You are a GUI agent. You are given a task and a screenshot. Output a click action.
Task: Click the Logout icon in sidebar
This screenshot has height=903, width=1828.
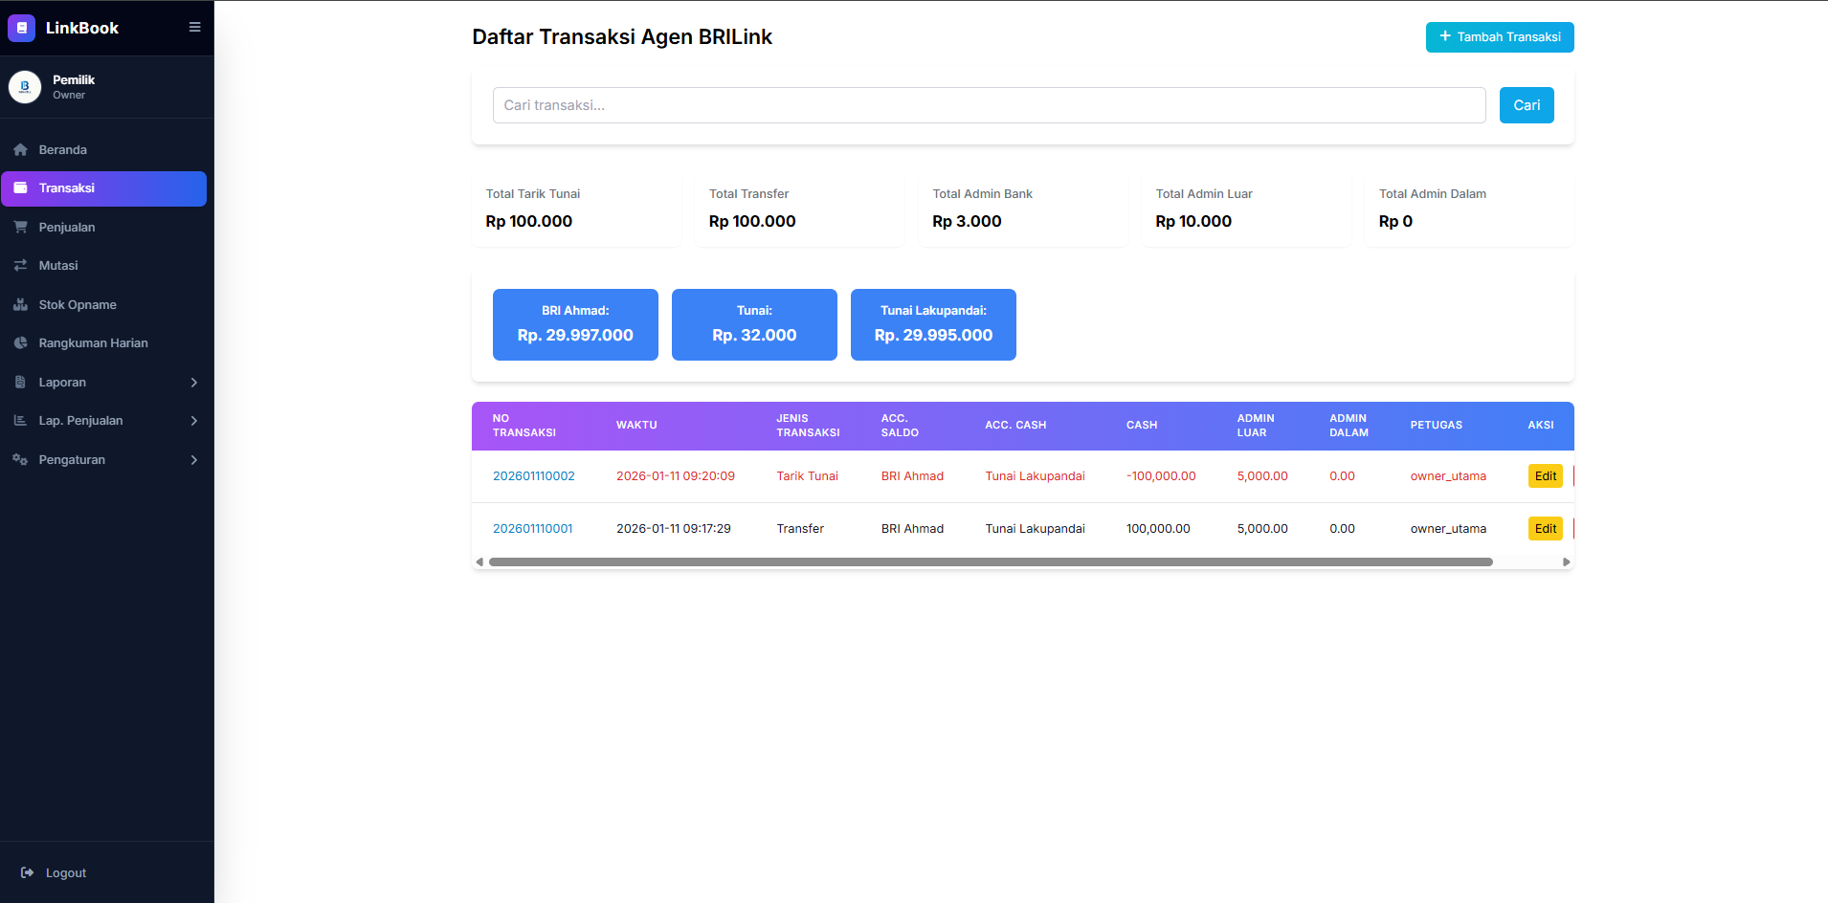point(28,873)
